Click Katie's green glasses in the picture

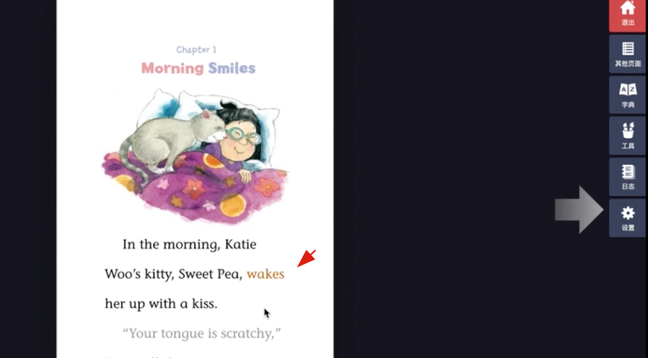243,135
